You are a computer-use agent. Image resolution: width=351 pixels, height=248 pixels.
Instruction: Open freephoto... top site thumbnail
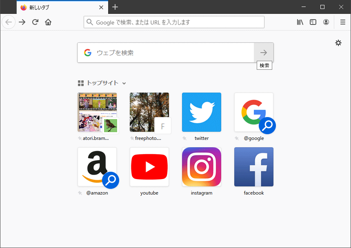(x=149, y=112)
